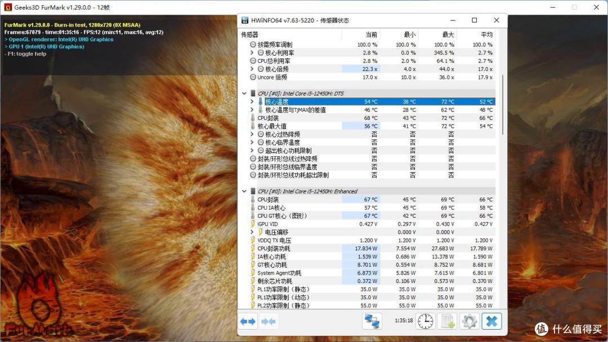Click the thermometer icon beside 核心最大值
The image size is (608, 342).
253,126
